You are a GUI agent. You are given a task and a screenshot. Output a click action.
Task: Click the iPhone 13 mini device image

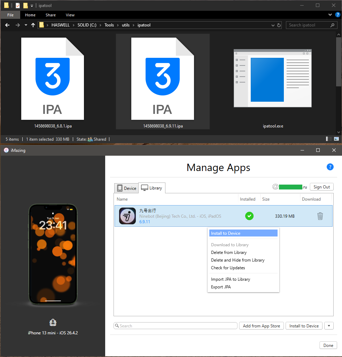coord(53,254)
